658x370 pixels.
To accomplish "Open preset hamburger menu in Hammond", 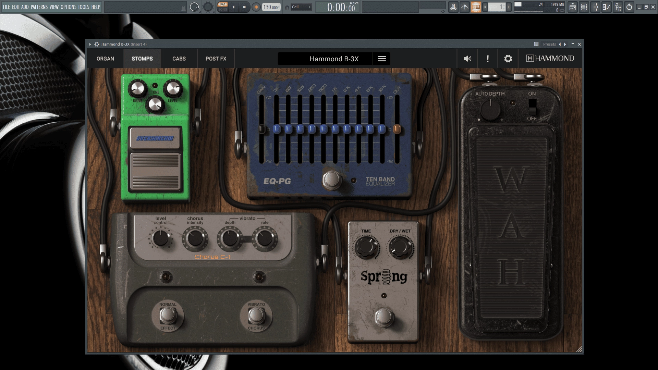I will (382, 59).
